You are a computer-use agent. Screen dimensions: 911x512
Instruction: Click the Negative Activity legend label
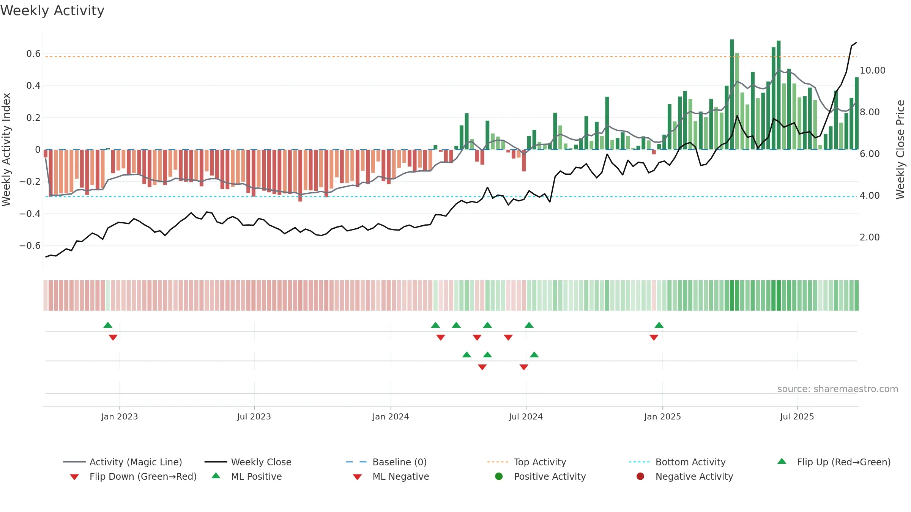tap(694, 476)
